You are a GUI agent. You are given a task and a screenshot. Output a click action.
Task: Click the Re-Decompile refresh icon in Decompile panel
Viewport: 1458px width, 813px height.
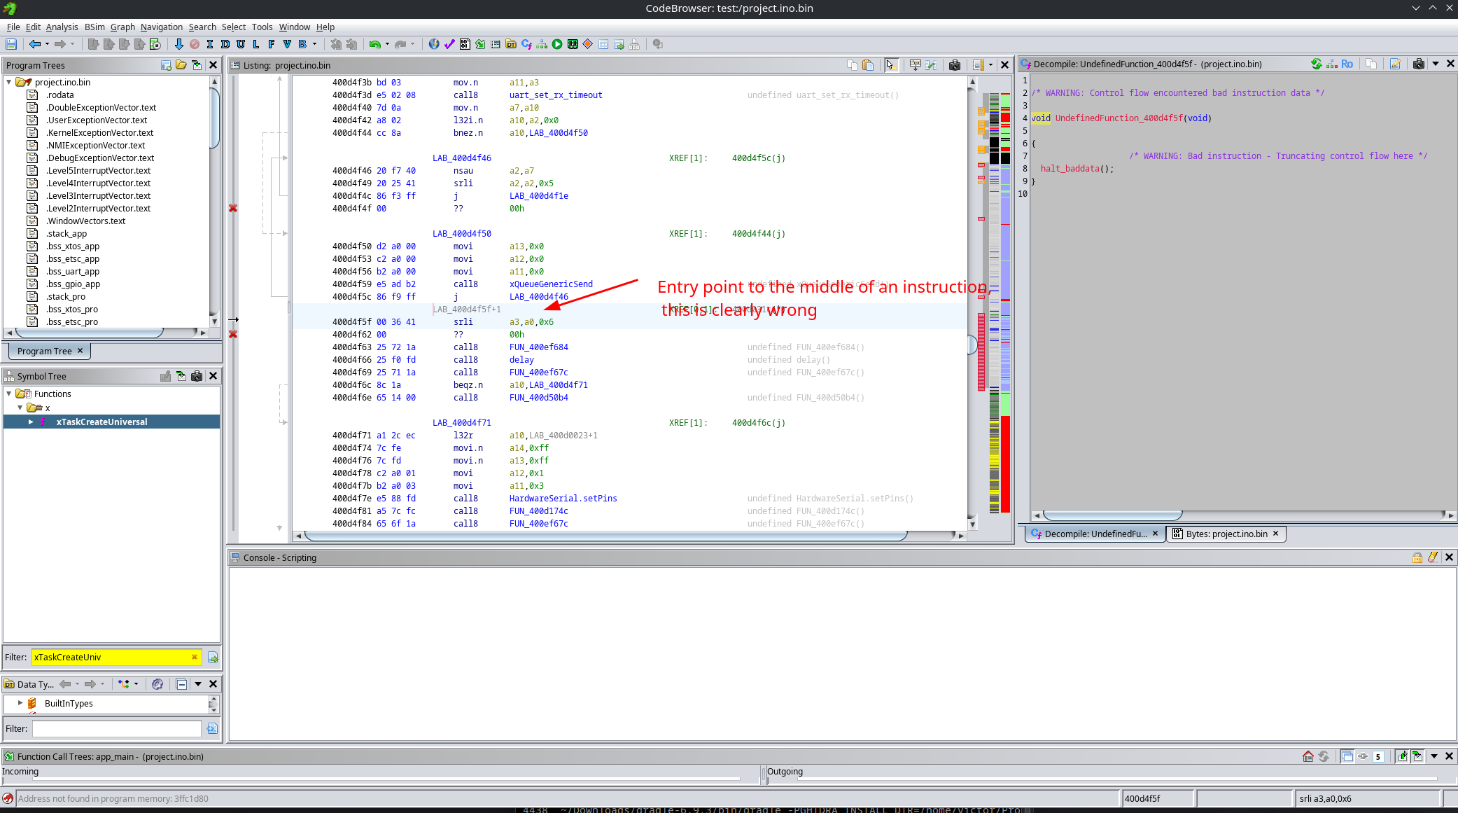(x=1316, y=64)
